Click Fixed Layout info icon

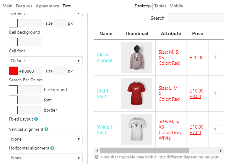(36, 119)
